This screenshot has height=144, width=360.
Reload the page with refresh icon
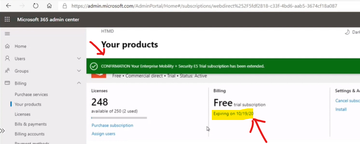(36, 6)
